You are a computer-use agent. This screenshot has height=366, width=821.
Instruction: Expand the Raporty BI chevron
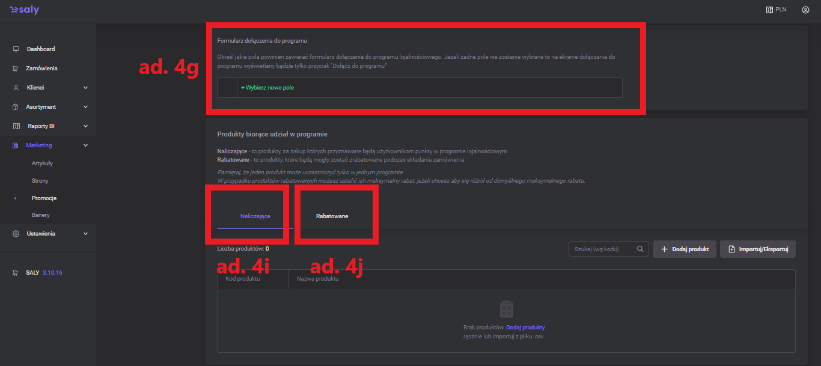click(x=85, y=126)
